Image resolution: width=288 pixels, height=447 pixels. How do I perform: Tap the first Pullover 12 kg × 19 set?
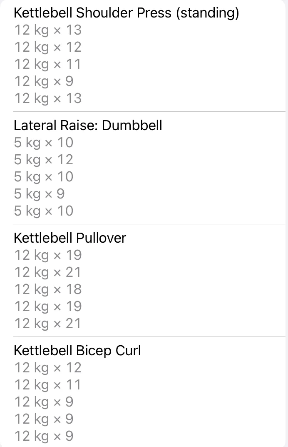(x=48, y=255)
